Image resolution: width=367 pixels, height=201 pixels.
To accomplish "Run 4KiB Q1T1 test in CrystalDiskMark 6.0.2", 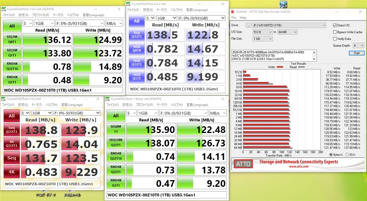I will click(x=137, y=77).
